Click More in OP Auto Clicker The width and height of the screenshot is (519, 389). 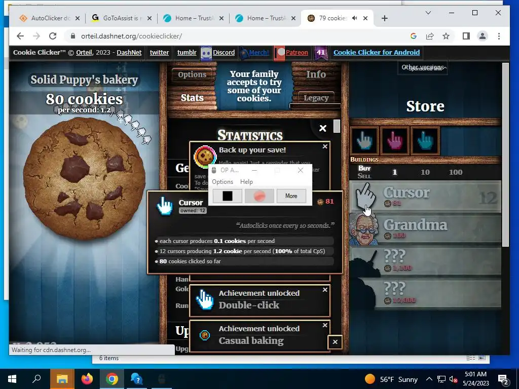[x=291, y=196]
